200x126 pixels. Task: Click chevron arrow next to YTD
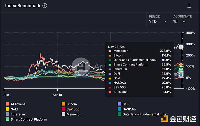point(166,21)
